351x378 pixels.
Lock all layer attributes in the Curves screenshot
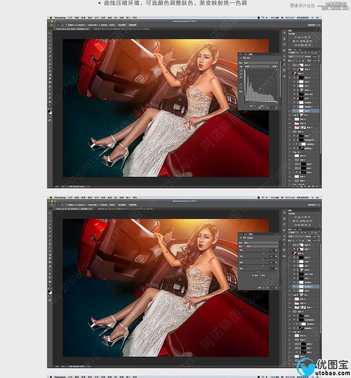(303, 61)
